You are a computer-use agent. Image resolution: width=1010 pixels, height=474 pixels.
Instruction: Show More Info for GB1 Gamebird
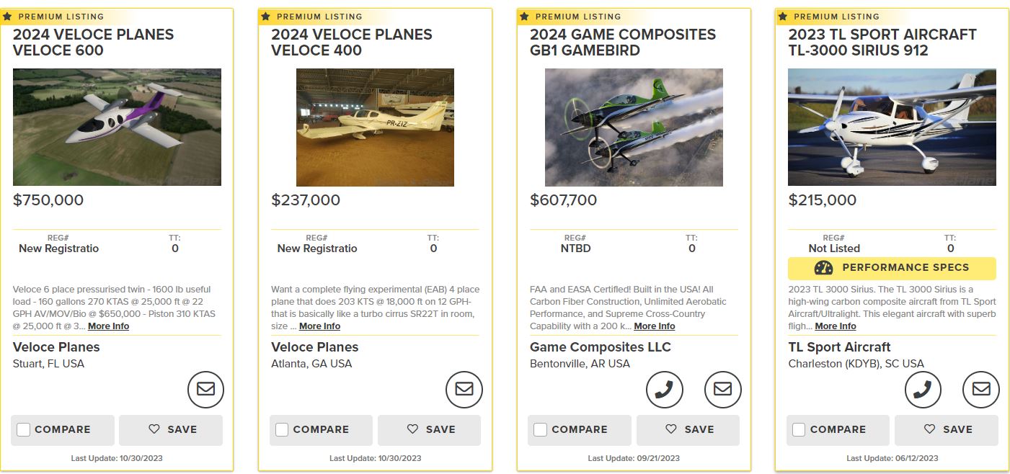654,326
